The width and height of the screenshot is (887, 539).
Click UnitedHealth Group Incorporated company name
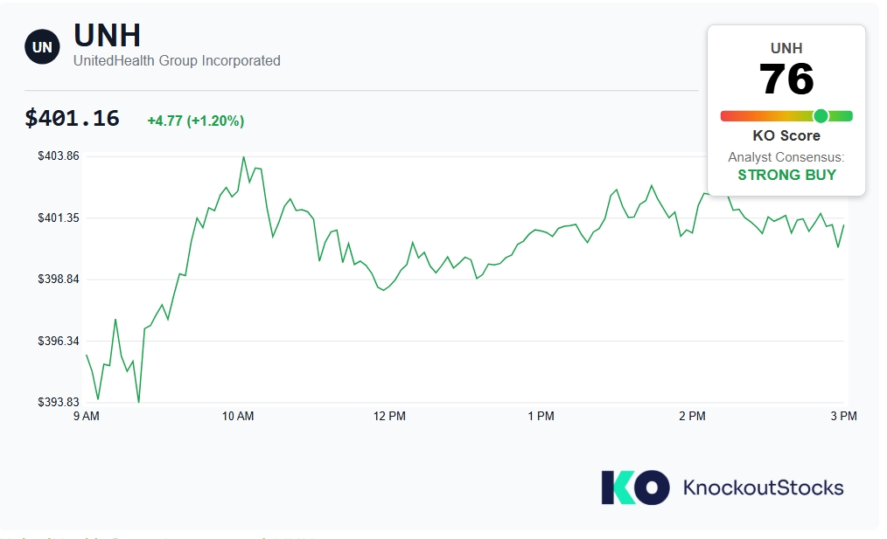click(x=177, y=60)
